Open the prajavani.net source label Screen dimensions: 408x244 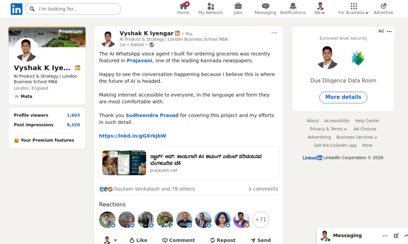point(164,170)
